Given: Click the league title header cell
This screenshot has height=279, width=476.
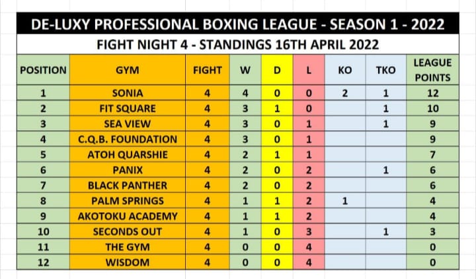Looking at the screenshot, I should (237, 26).
